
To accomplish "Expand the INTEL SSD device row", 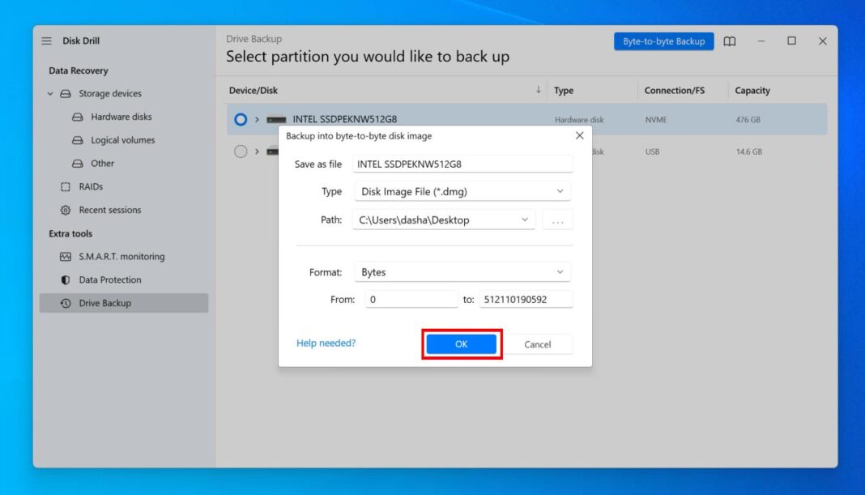I will tap(256, 119).
